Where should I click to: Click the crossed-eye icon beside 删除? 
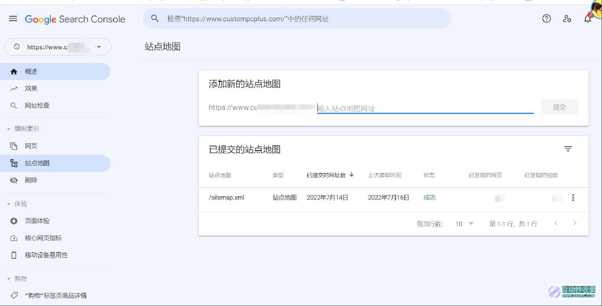point(14,180)
